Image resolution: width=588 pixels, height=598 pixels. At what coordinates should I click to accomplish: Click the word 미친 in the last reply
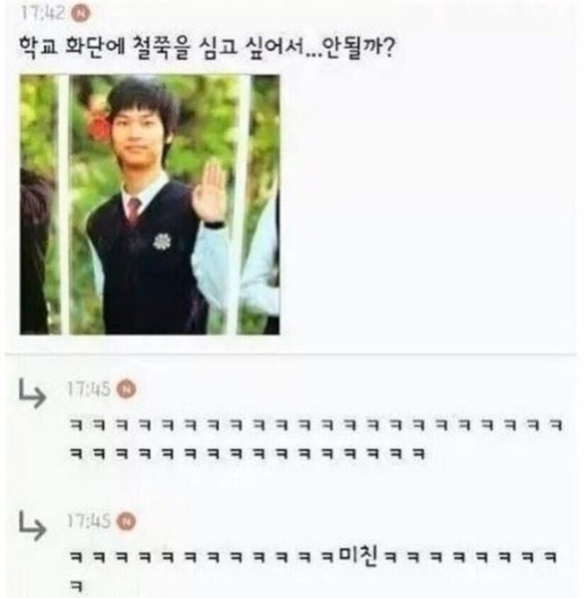point(358,556)
